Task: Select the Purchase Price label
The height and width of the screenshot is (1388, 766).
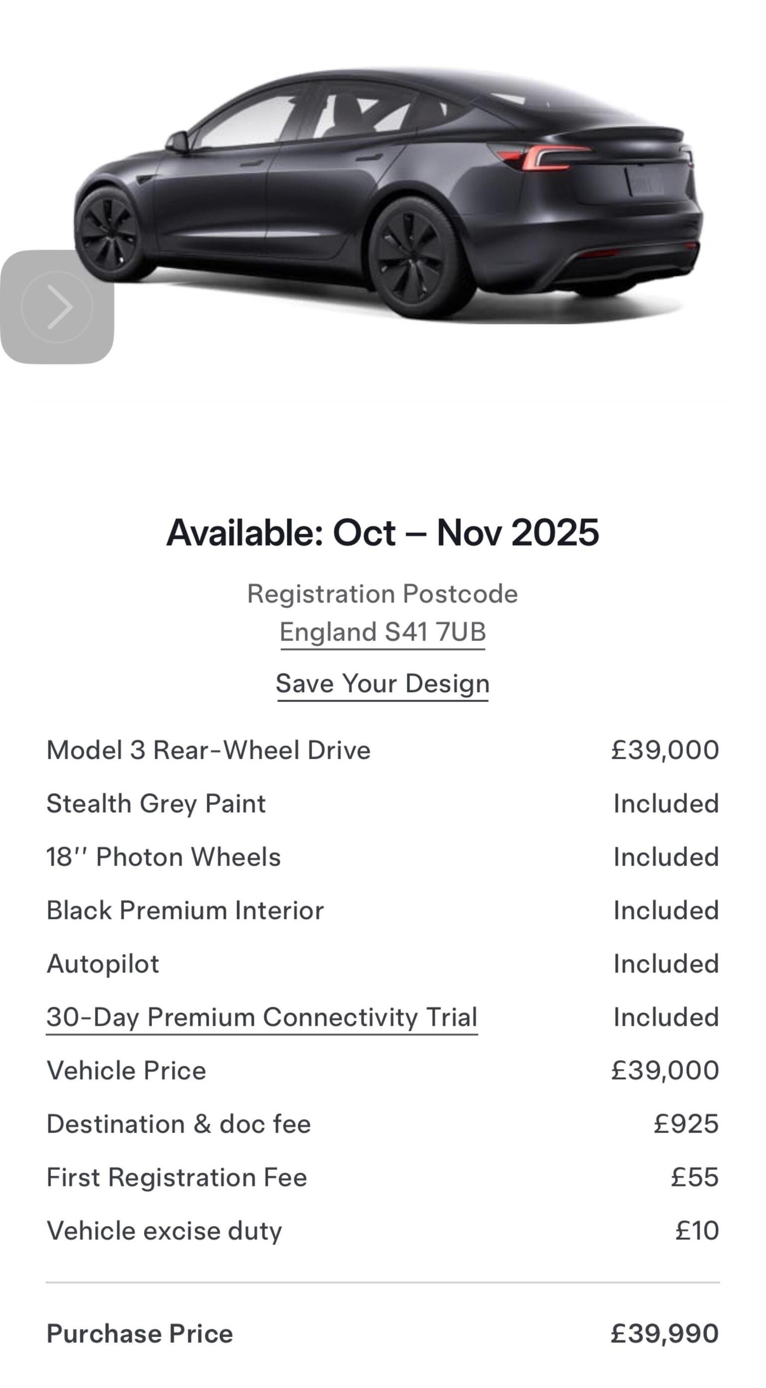Action: pos(140,1334)
